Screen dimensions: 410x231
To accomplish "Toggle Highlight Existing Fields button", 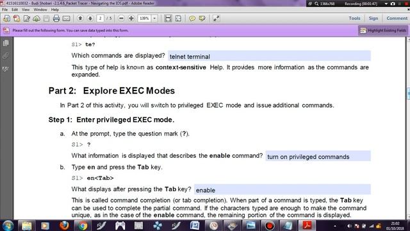I will [383, 30].
